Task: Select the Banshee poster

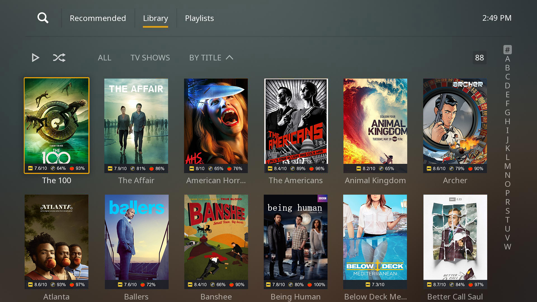Action: coord(216,241)
